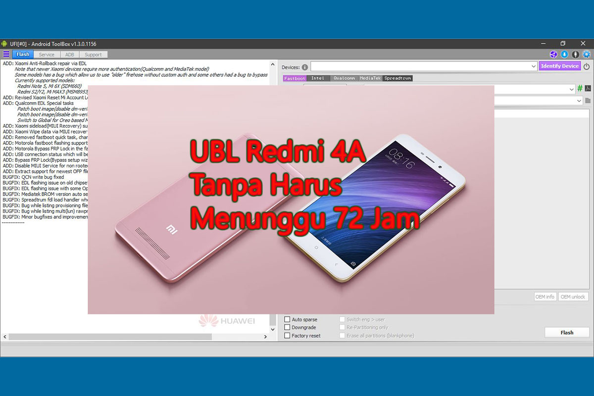
Task: Open settings with the blue gear icon
Action: click(x=587, y=54)
